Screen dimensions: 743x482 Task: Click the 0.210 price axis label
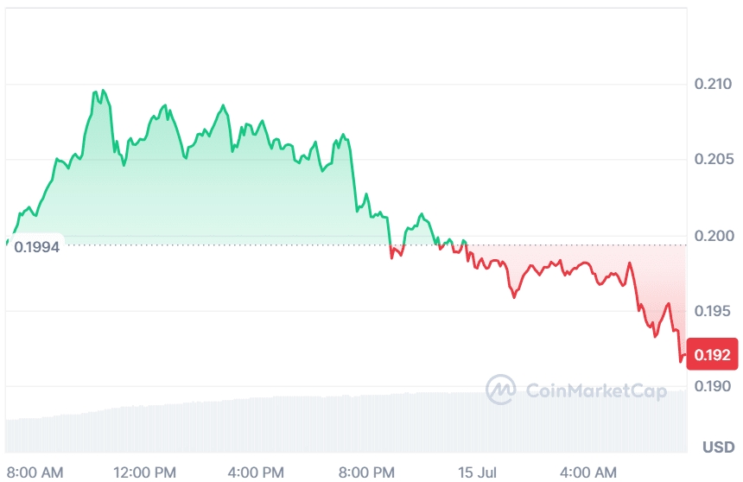pyautogui.click(x=713, y=85)
